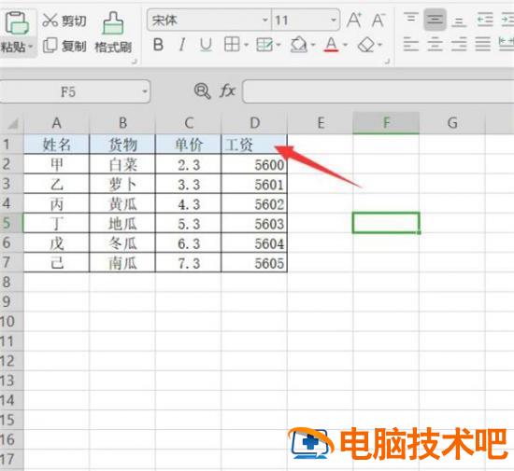Image resolution: width=514 pixels, height=471 pixels.
Task: Toggle Underline formatting
Action: pyautogui.click(x=206, y=45)
